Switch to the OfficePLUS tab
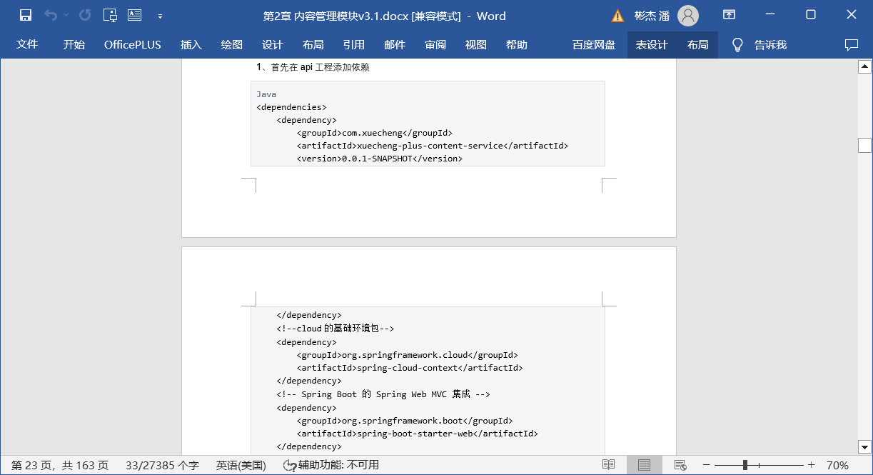This screenshot has width=873, height=475. point(133,44)
